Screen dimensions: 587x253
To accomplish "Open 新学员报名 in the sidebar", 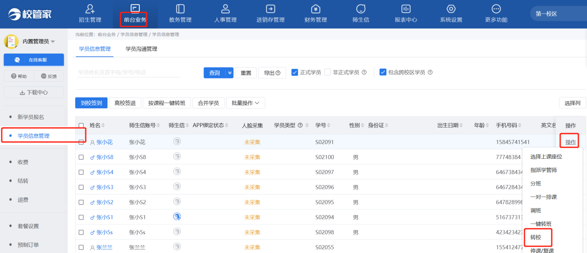I will click(x=31, y=117).
